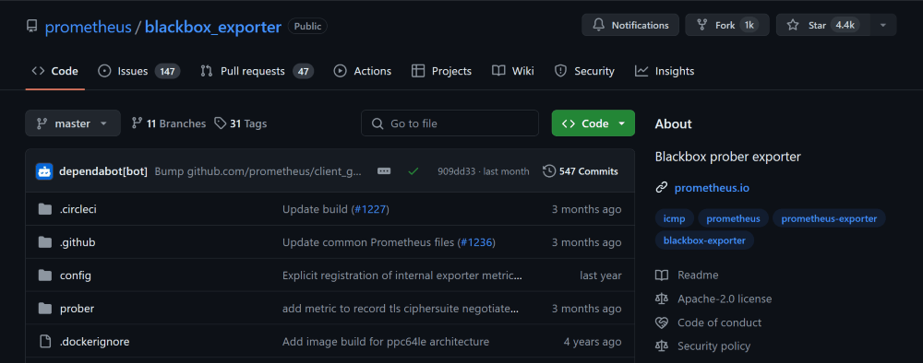Open the .dockerignore file
The height and width of the screenshot is (363, 923).
(94, 341)
